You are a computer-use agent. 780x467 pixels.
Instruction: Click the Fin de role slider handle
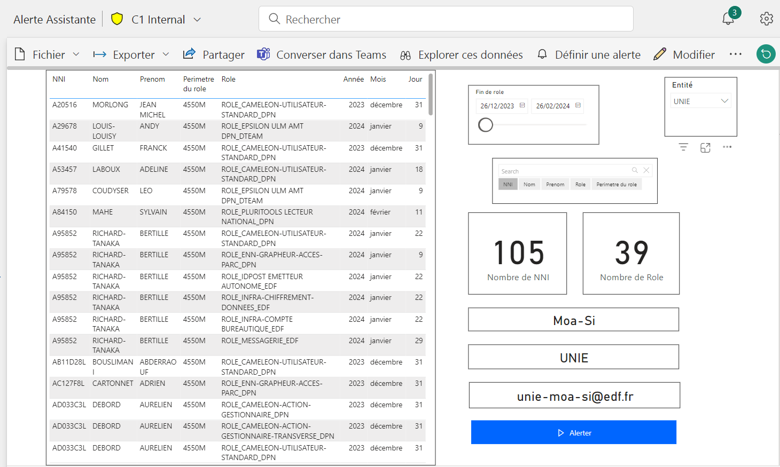(486, 125)
